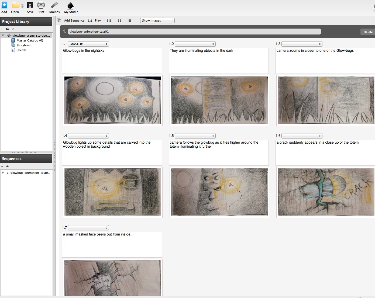The height and width of the screenshot is (298, 375).
Task: Open the shot type dropdown for panel 1.1 MASTER:
Action: 88,44
